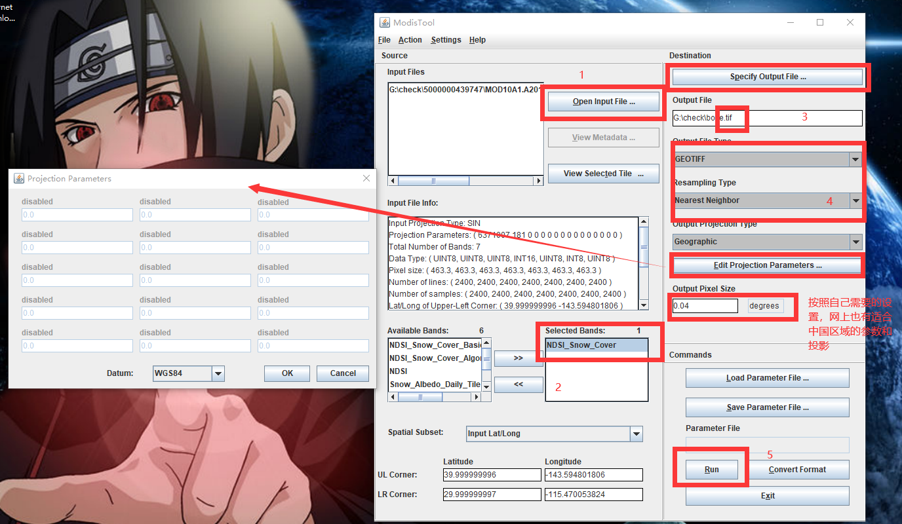The height and width of the screenshot is (524, 902).
Task: Expand the Resampling Type dropdown
Action: (855, 200)
